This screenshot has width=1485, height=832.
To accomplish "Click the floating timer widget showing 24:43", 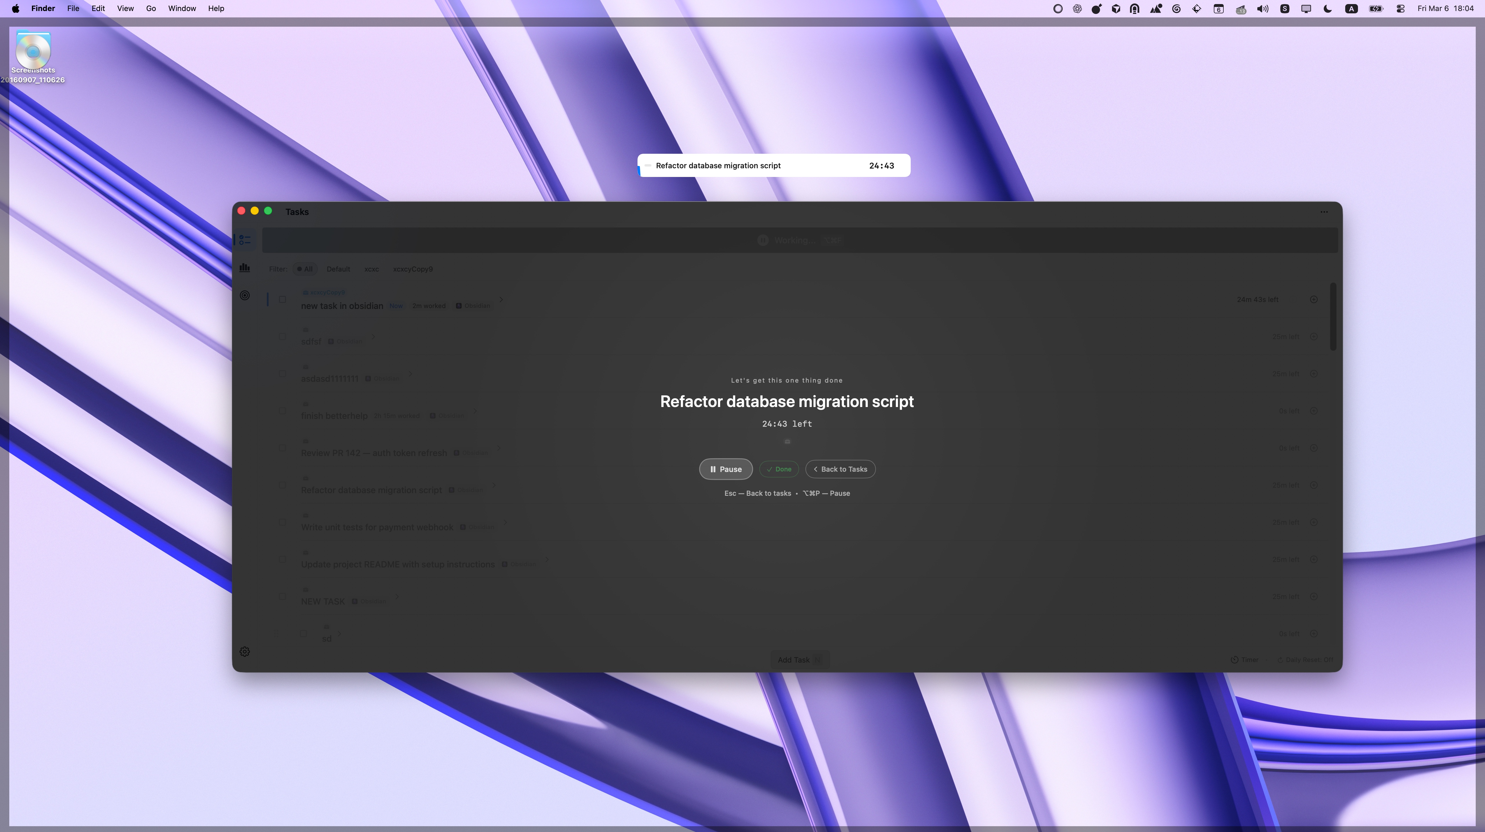I will [774, 165].
